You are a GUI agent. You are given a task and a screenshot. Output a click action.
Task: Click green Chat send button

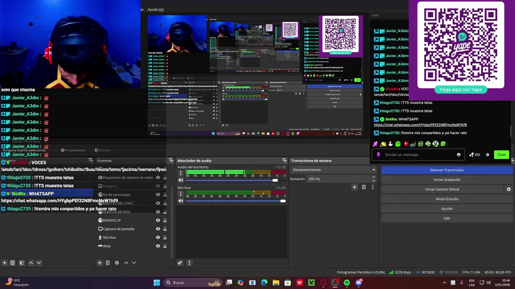click(x=501, y=155)
